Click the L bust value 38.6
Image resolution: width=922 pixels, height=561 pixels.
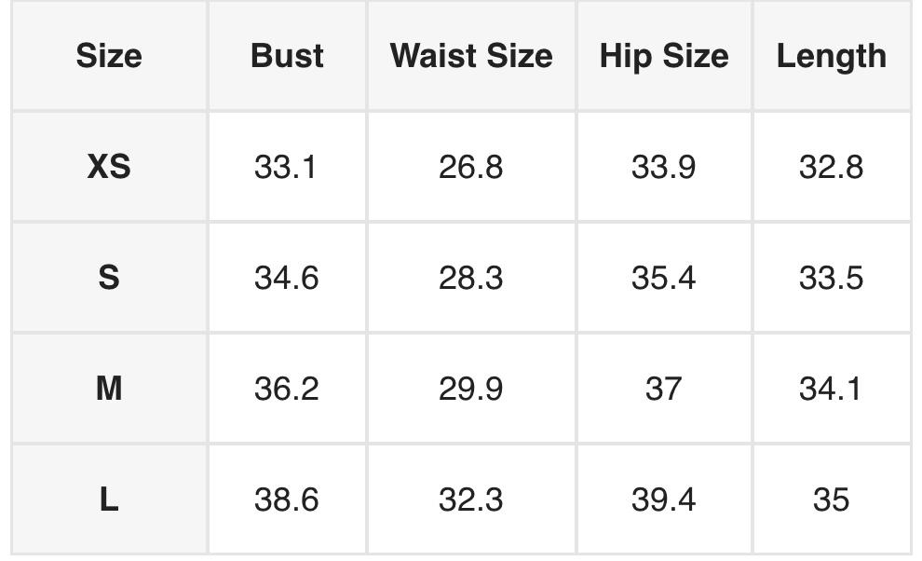pyautogui.click(x=286, y=499)
